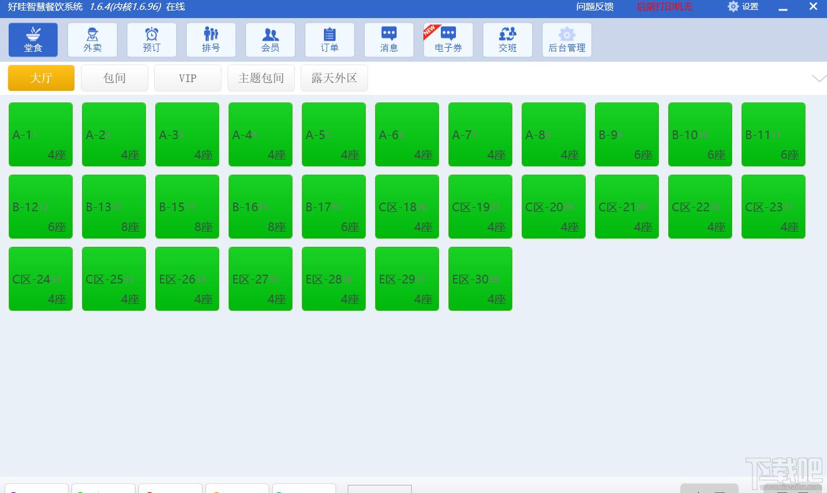Select the 堂食 dine-in icon

point(33,40)
